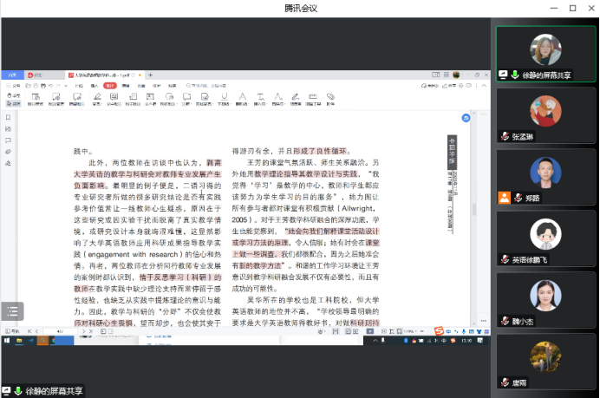Image resolution: width=600 pixels, height=398 pixels.
Task: Click the muted microphone icon beside 魏小杰
Action: (505, 321)
